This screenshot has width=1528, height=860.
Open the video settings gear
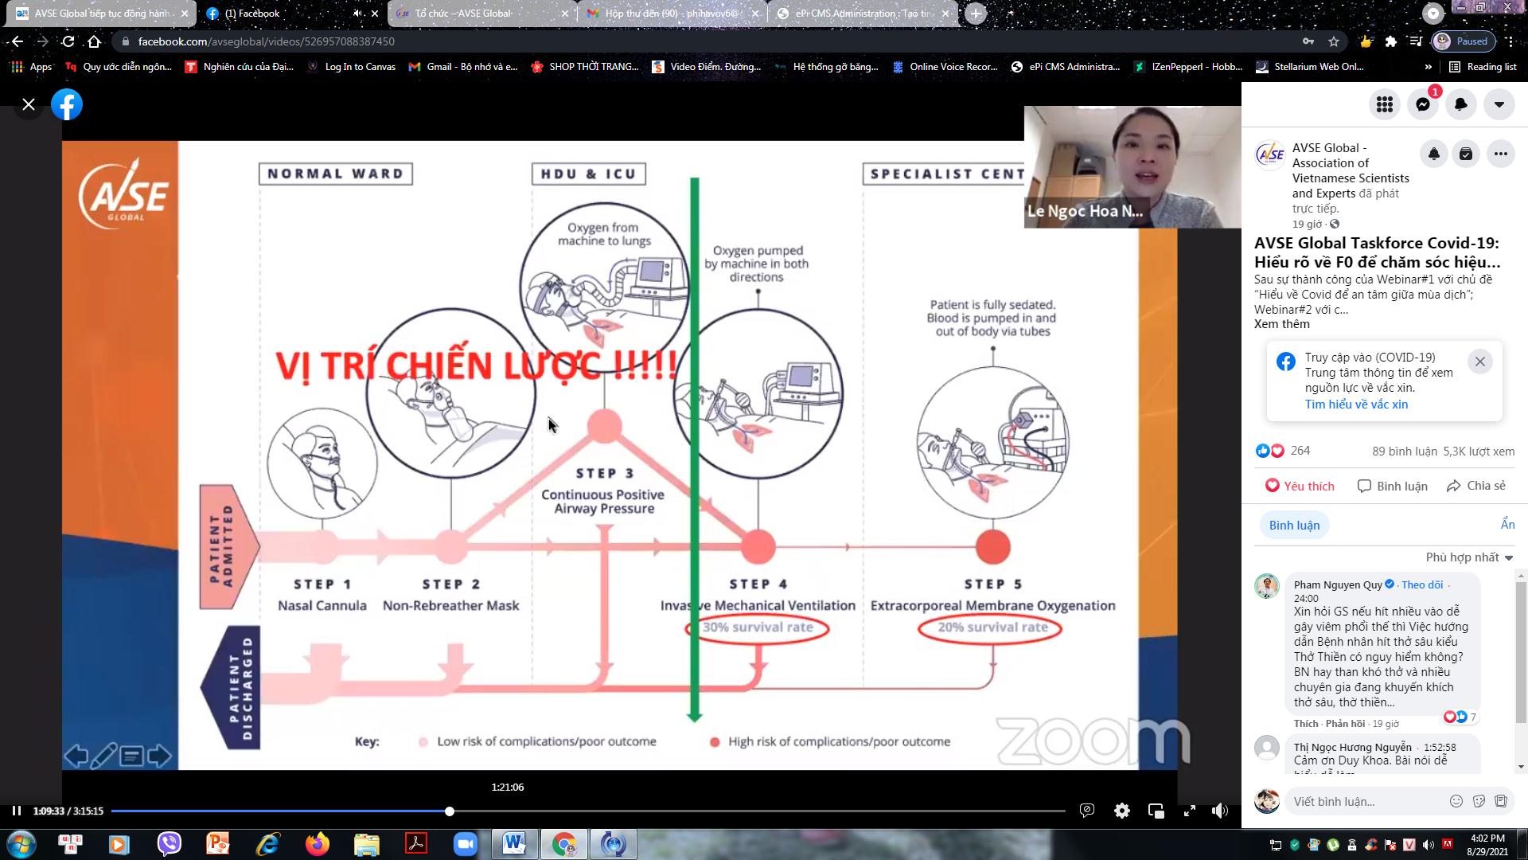[x=1122, y=811]
